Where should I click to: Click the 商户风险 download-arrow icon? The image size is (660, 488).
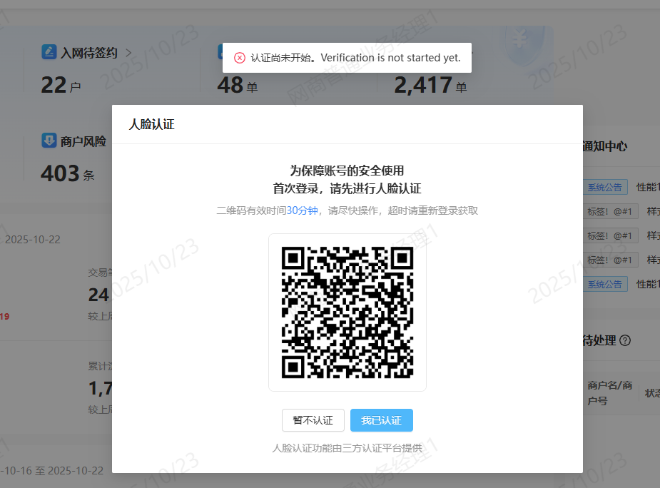click(49, 141)
